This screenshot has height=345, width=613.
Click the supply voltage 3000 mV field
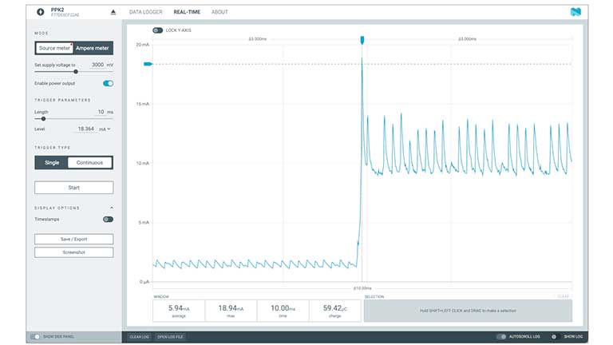pyautogui.click(x=97, y=65)
